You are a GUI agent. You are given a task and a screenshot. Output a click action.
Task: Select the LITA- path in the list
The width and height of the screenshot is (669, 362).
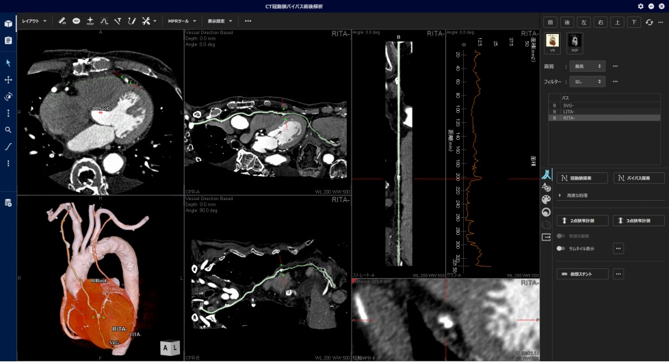point(569,111)
